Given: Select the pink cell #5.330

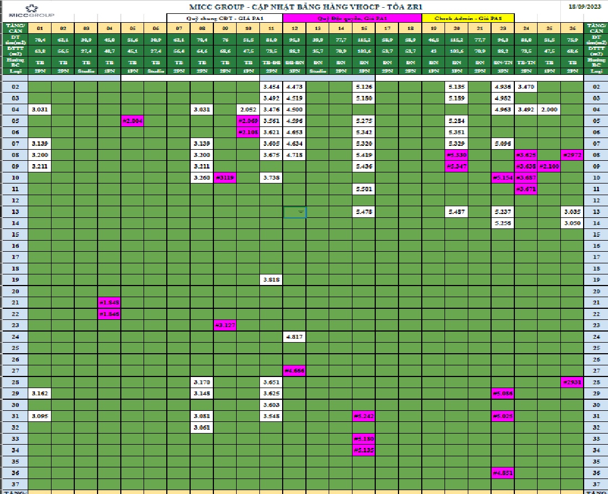Looking at the screenshot, I should (456, 155).
